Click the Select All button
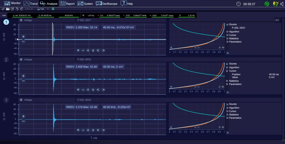 (29, 9)
